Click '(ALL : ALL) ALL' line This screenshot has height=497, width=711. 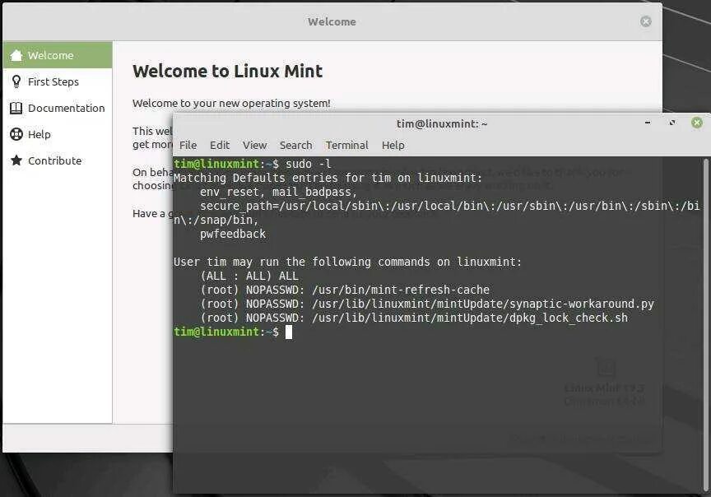point(249,276)
